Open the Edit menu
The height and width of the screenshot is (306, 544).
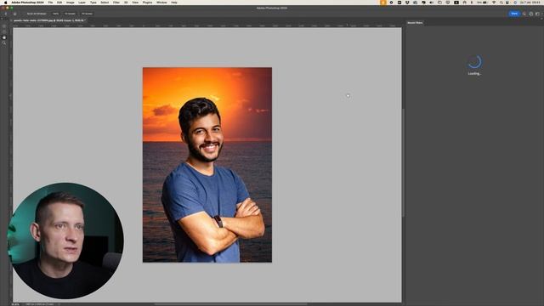tap(59, 3)
